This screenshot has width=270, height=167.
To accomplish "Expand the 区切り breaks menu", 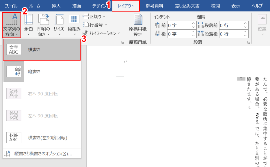I will (x=94, y=16).
